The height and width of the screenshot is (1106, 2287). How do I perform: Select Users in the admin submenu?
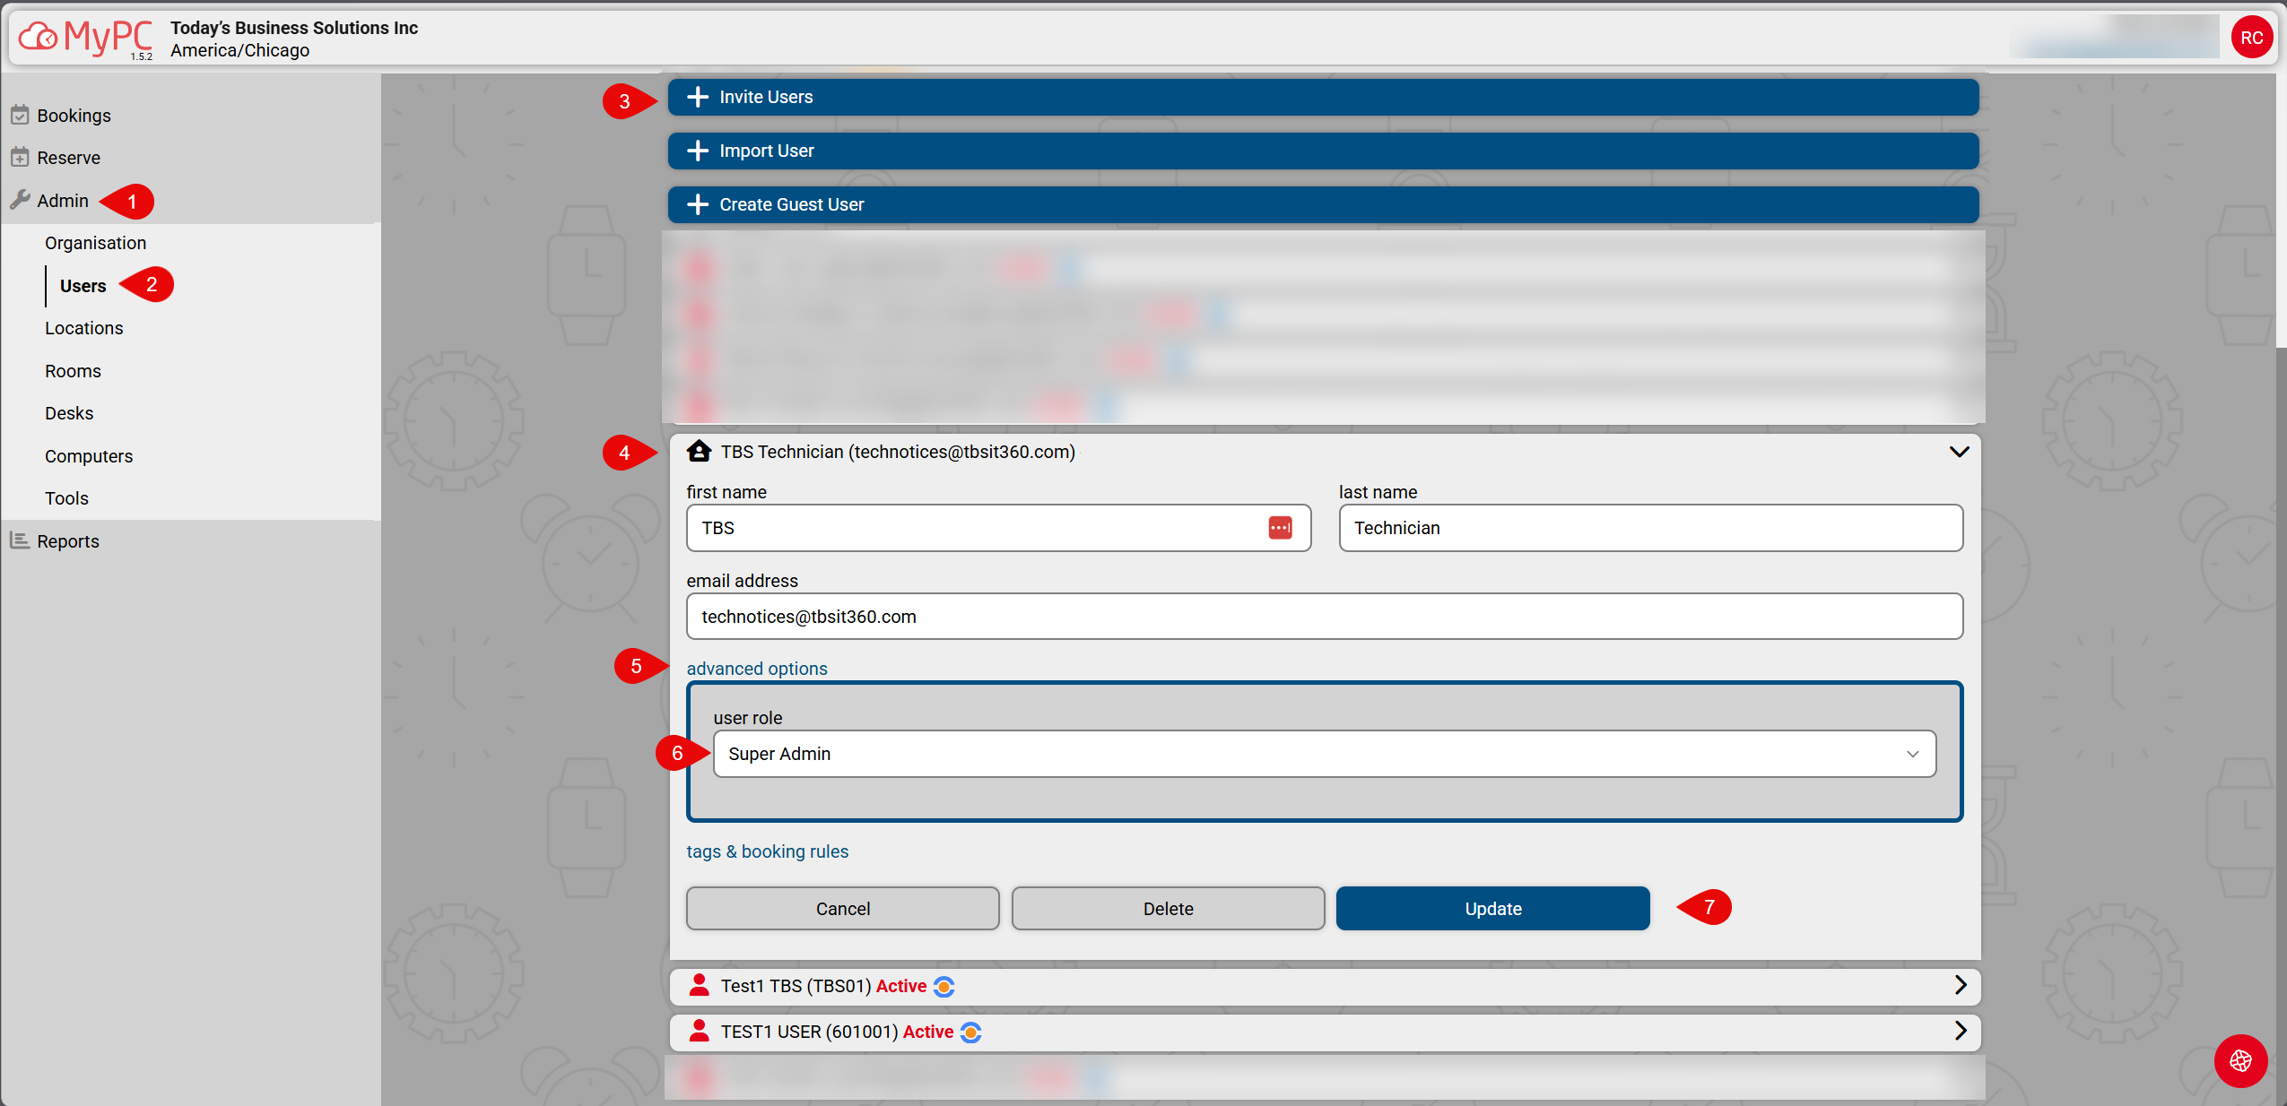pyautogui.click(x=83, y=286)
